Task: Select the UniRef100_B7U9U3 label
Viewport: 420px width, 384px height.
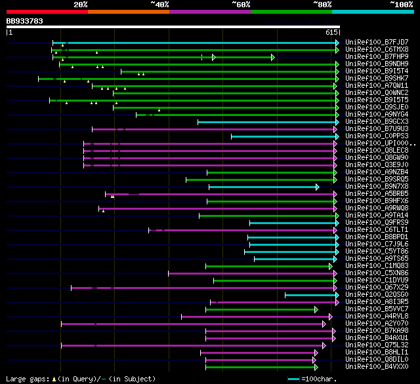Action: [377, 129]
